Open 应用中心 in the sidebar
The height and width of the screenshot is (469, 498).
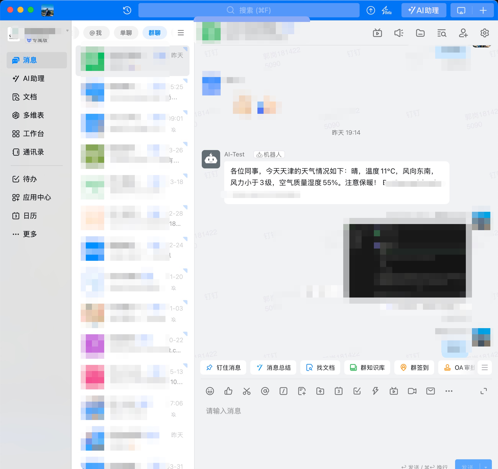(37, 197)
